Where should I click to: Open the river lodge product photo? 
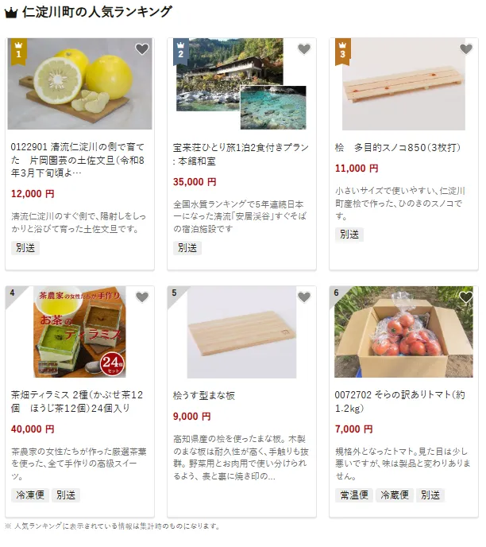241,83
